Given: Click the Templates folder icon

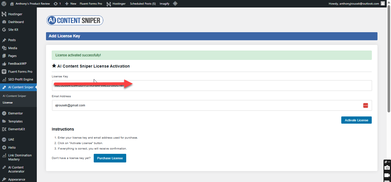Looking at the screenshot, I should [4, 121].
